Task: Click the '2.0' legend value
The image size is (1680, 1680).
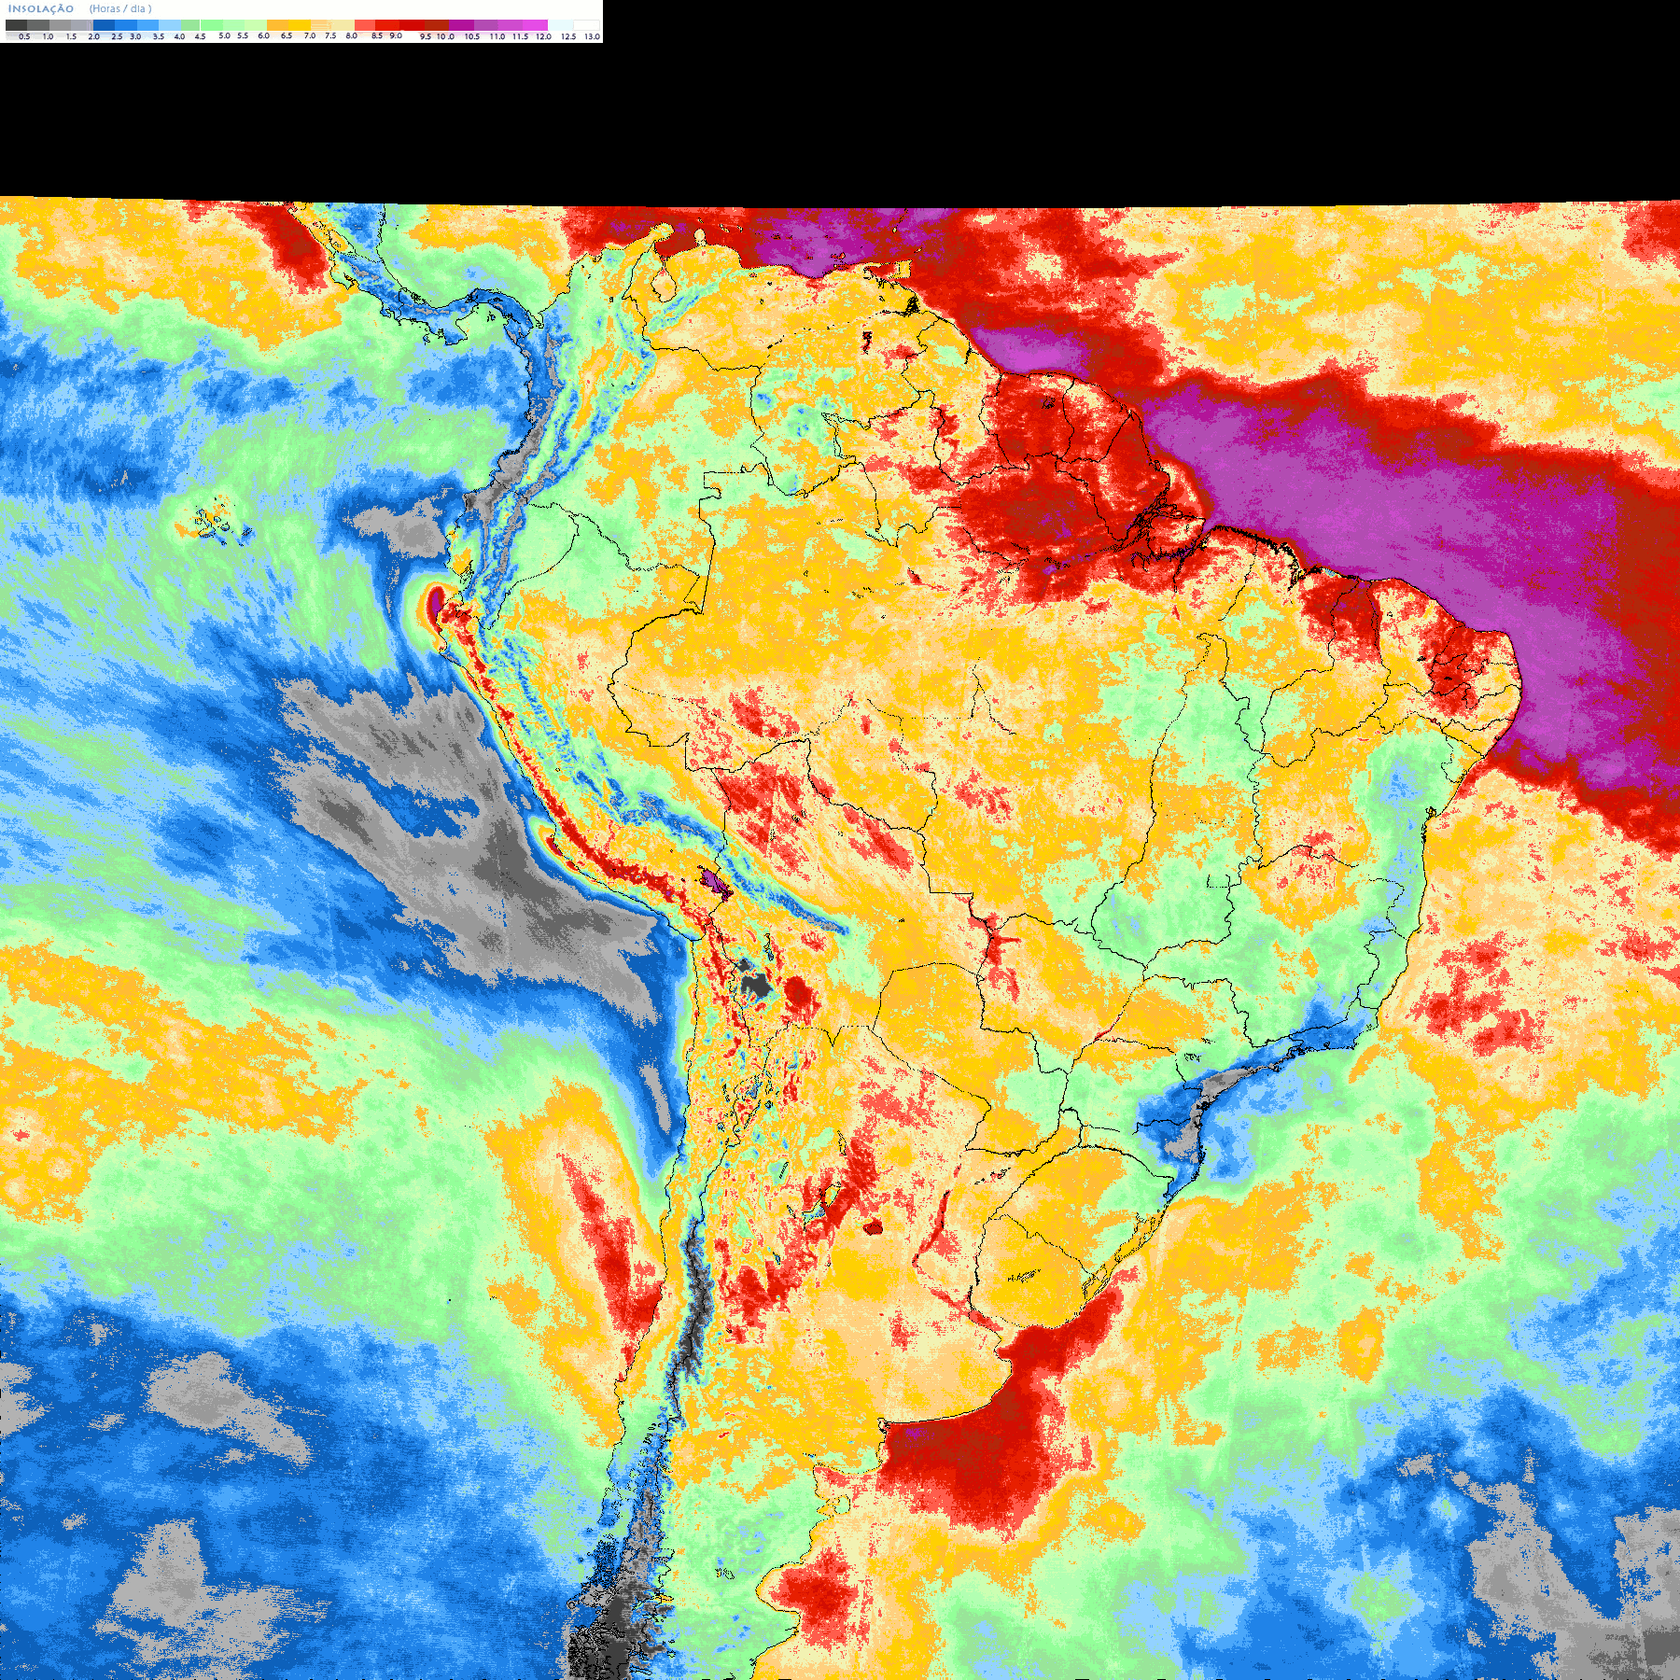Action: point(94,36)
